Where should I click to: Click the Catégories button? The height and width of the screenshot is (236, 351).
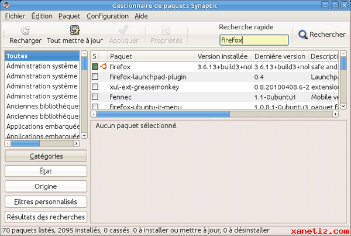[x=46, y=156]
